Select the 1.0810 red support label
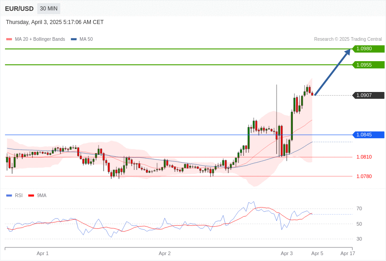Screen dimensions: 386x261 [x=364, y=157]
